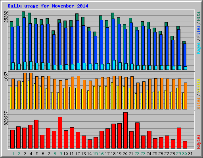The image size is (203, 158).
Task: Click the red KBytes bar for day 20
Action: [125, 130]
